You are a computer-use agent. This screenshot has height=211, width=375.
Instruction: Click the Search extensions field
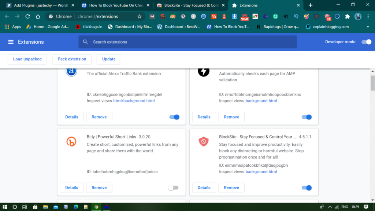tap(187, 42)
